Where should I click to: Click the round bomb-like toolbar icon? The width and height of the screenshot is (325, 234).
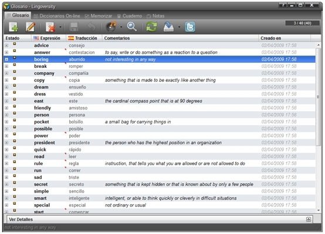(x=111, y=27)
